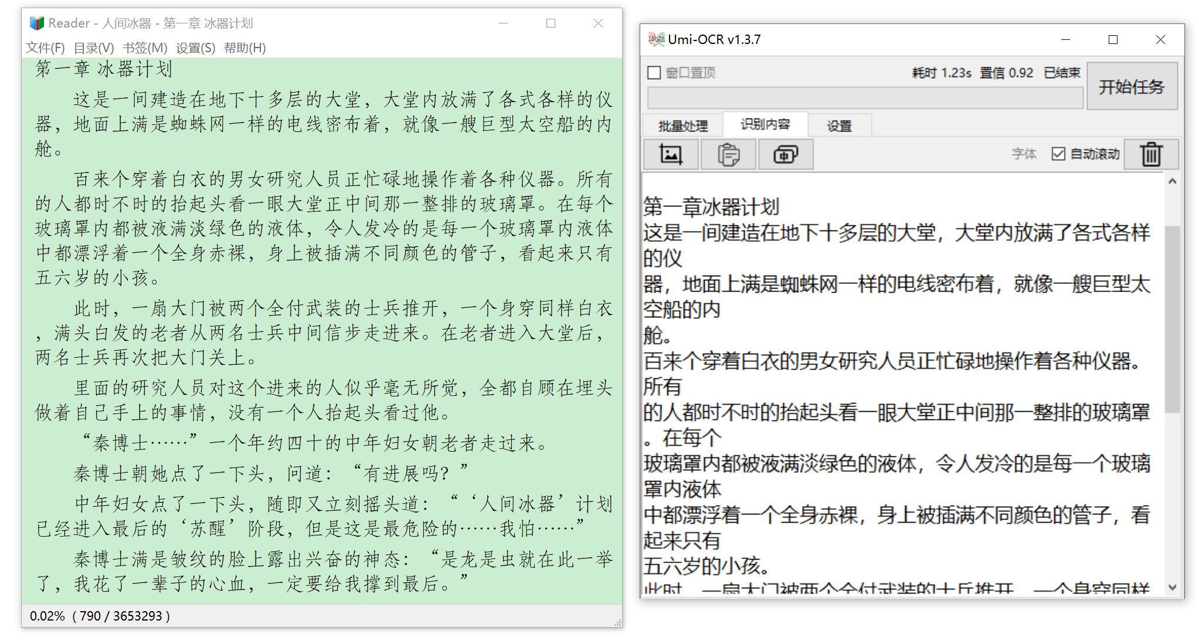
Task: Click the Umi-OCR app icon in title bar
Action: click(656, 39)
